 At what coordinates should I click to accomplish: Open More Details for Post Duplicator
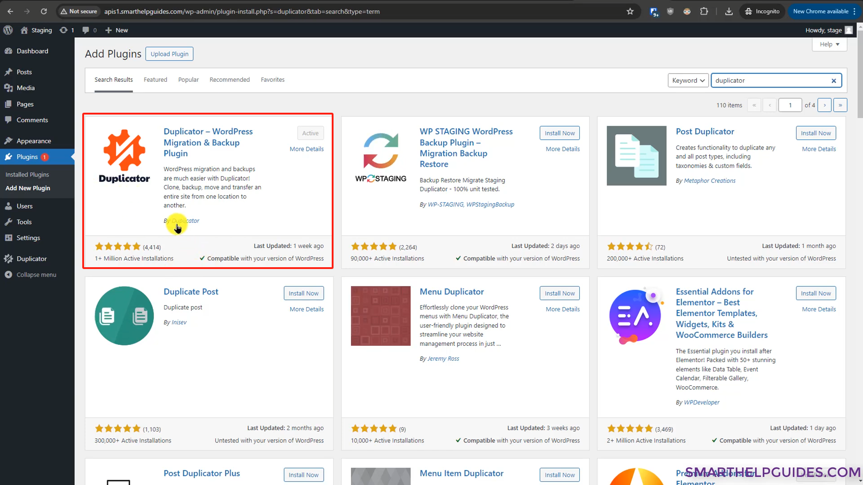click(x=819, y=149)
